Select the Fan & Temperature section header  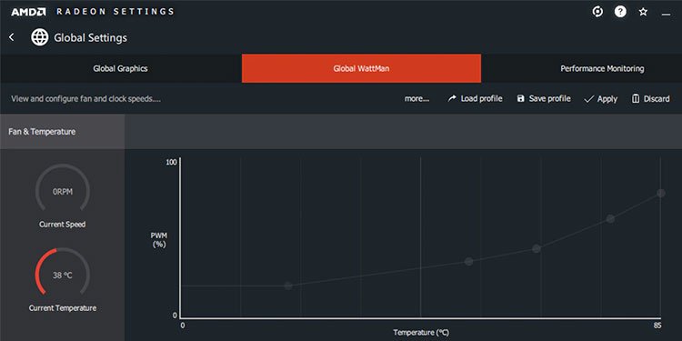pyautogui.click(x=62, y=131)
